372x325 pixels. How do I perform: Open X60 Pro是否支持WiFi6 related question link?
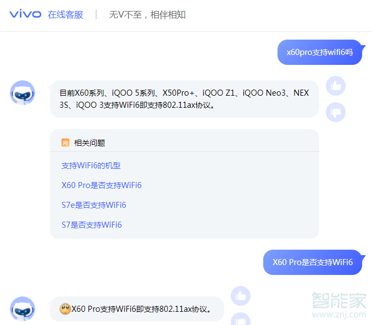click(101, 185)
